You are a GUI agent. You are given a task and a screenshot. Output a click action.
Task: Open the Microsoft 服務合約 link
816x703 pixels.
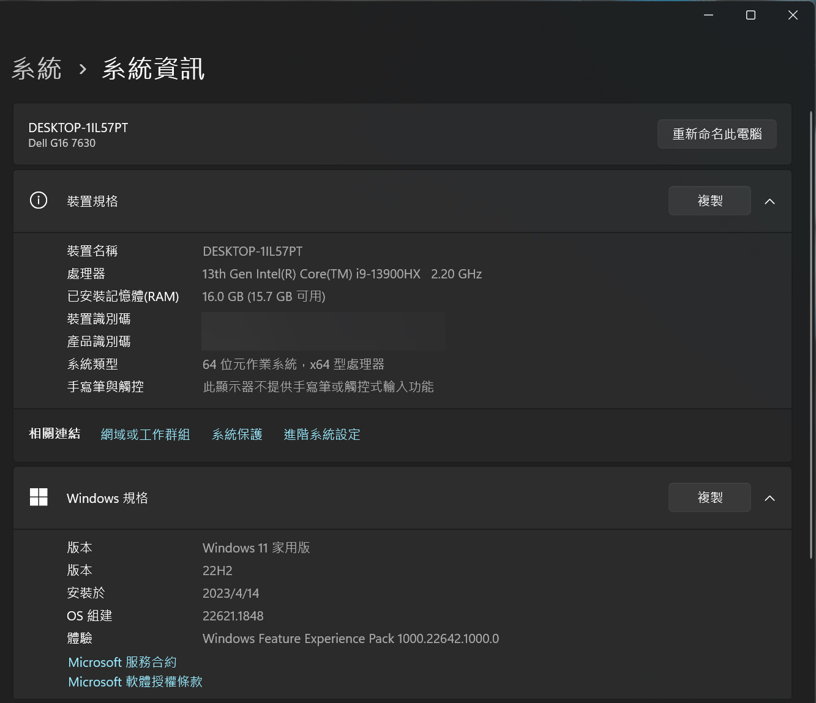pos(122,662)
